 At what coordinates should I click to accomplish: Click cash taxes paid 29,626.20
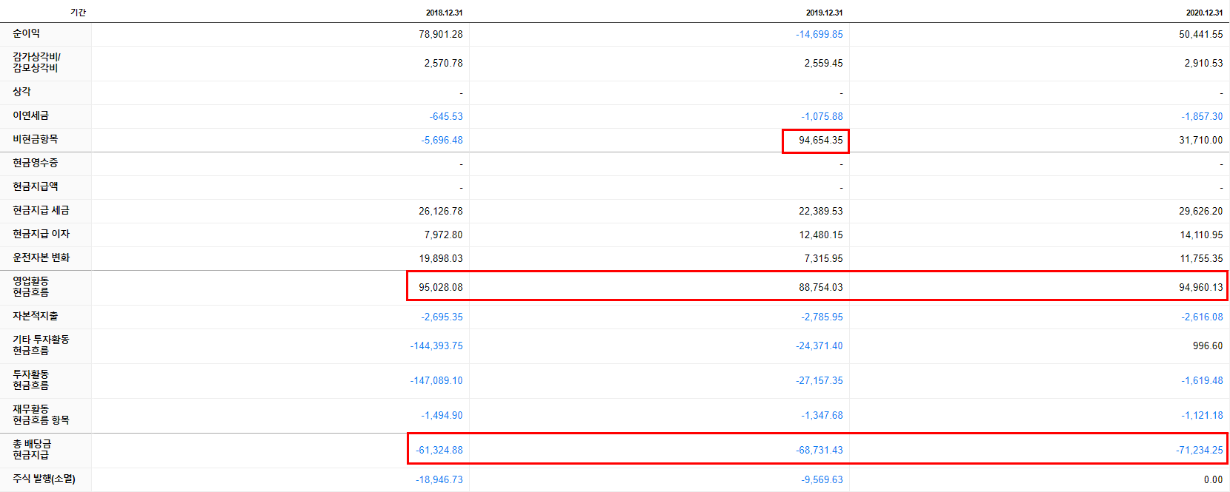point(1200,211)
